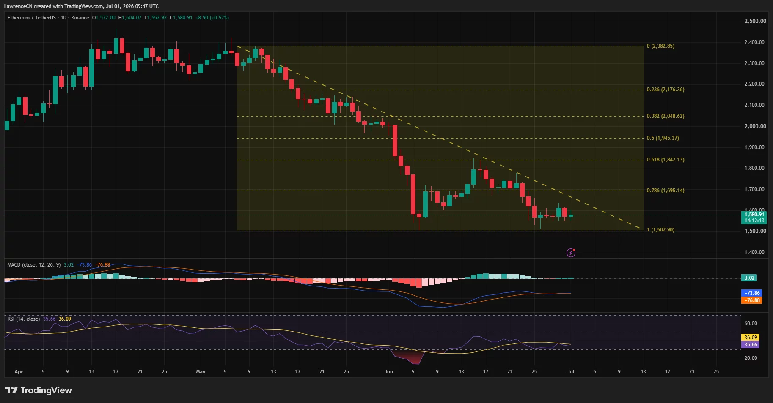Click the high value H1,604.02 in legend
Viewport: 773px width, 403px height.
[x=130, y=18]
